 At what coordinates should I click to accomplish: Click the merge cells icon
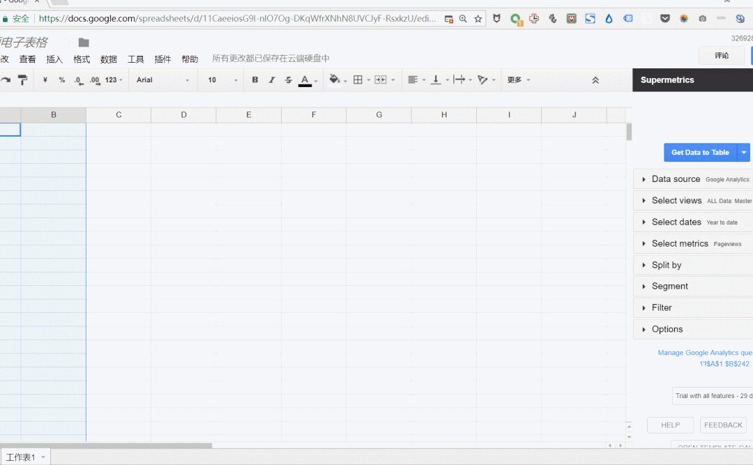tap(381, 79)
